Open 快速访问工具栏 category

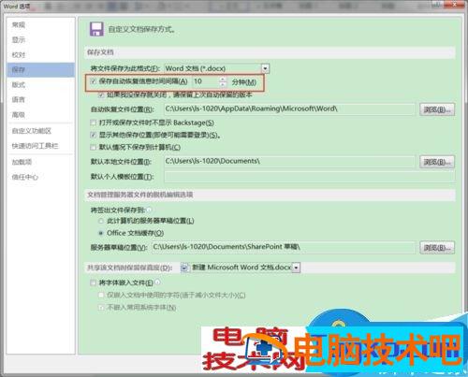[x=35, y=146]
